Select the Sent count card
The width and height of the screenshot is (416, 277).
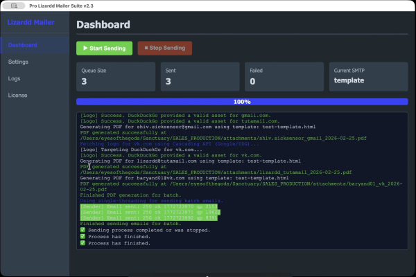[199, 76]
